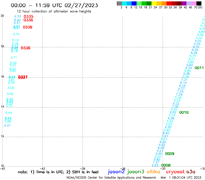Image resolution: width=205 pixels, height=180 pixels.
Task: Click the wave height value 5.62
Action: (x=10, y=94)
